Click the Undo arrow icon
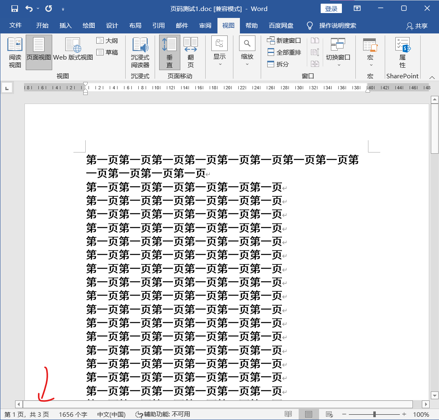 29,9
